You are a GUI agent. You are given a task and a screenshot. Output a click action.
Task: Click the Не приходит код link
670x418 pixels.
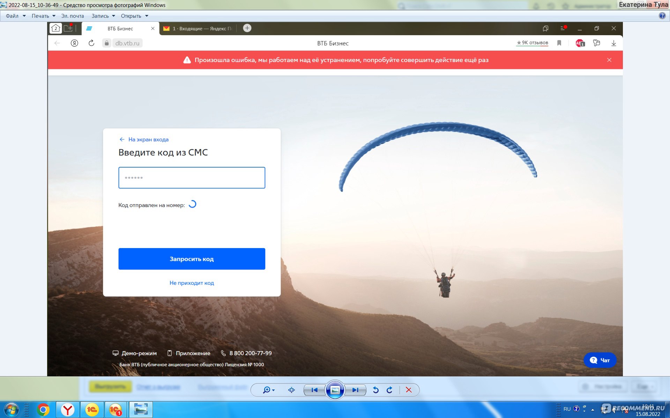click(192, 283)
